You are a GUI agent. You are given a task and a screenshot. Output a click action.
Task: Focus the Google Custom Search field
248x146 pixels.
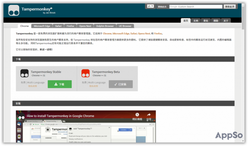click(196, 7)
